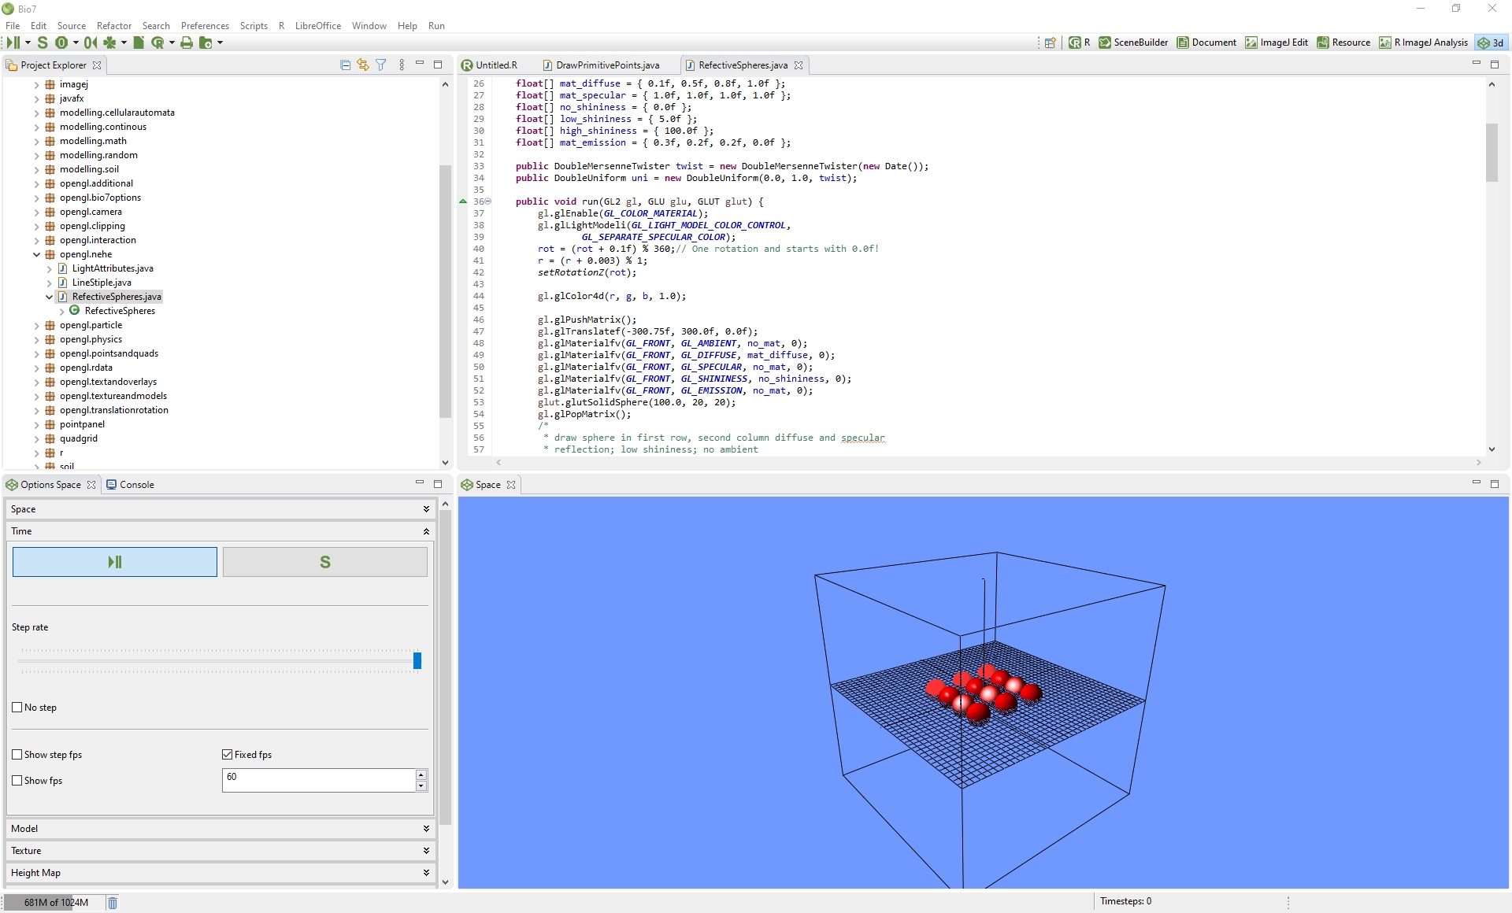Image resolution: width=1512 pixels, height=913 pixels.
Task: Expand the LightAttributes.java tree node
Action: pyautogui.click(x=49, y=268)
